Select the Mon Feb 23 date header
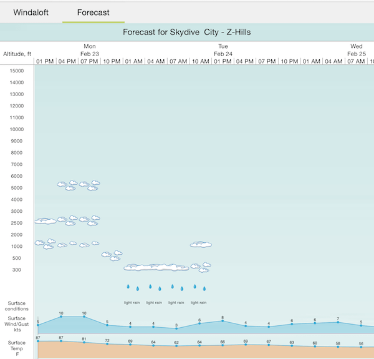Viewport: 374px width, 359px height. coord(90,50)
